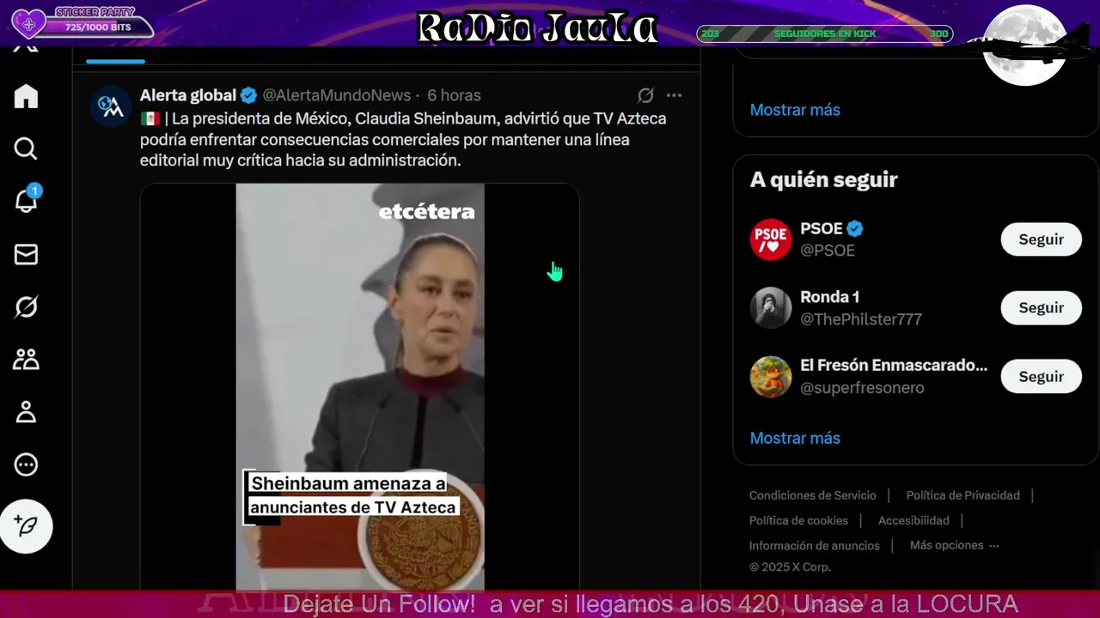
Task: Open Política de cookies link
Action: pyautogui.click(x=798, y=521)
